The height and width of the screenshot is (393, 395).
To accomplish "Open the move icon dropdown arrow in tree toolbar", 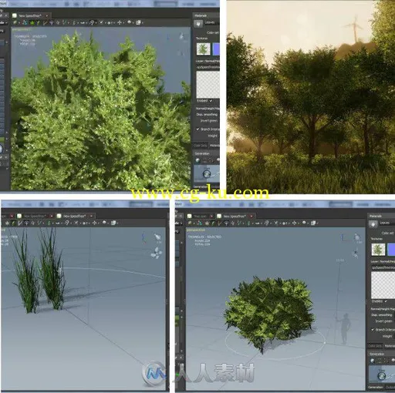I will [123, 23].
